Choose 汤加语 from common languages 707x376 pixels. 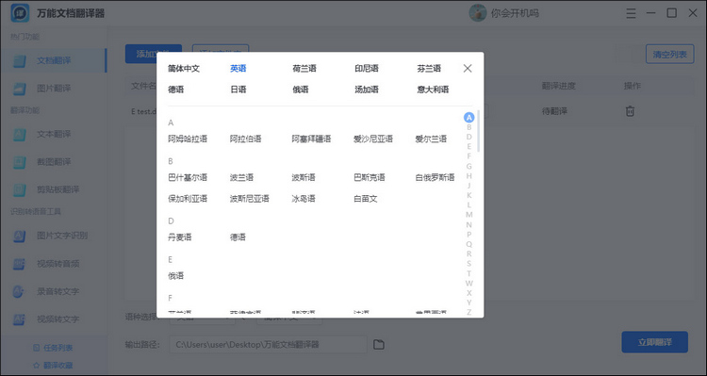pyautogui.click(x=367, y=90)
